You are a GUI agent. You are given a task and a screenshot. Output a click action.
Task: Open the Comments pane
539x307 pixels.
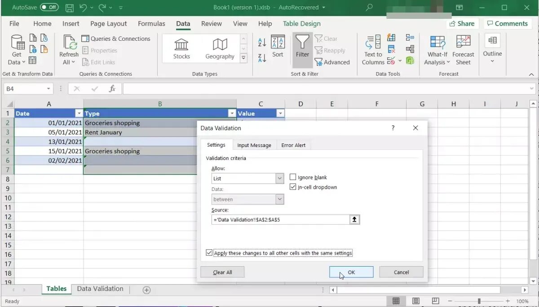coord(507,24)
